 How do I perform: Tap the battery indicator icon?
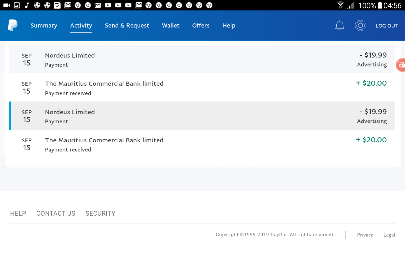point(380,5)
